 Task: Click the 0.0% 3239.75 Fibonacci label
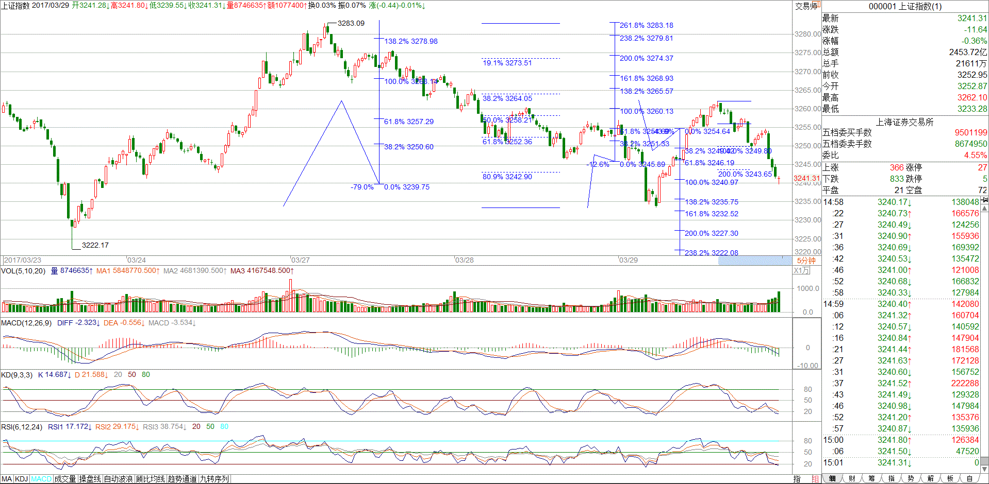[x=407, y=187]
